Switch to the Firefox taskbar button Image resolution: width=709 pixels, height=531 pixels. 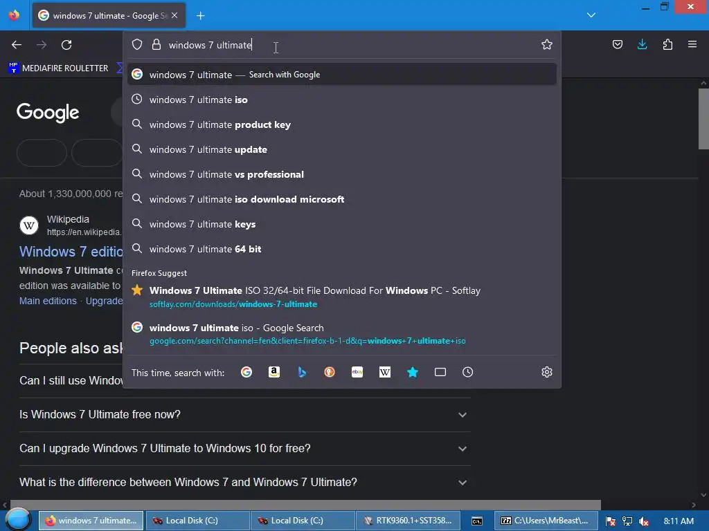91,521
